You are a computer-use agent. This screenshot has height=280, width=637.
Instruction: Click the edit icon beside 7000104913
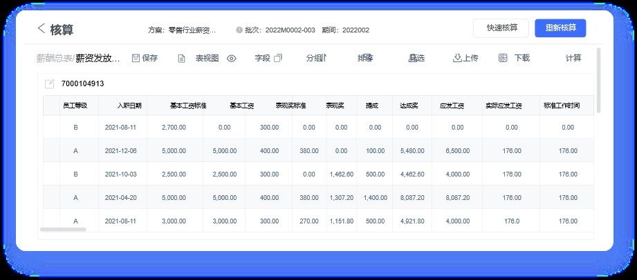click(x=49, y=84)
